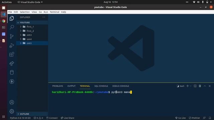
Task: Open Visual Studio Code app menu
Action: [30, 2]
